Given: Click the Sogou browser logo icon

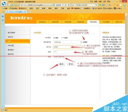Looking at the screenshot, I should [4, 4].
